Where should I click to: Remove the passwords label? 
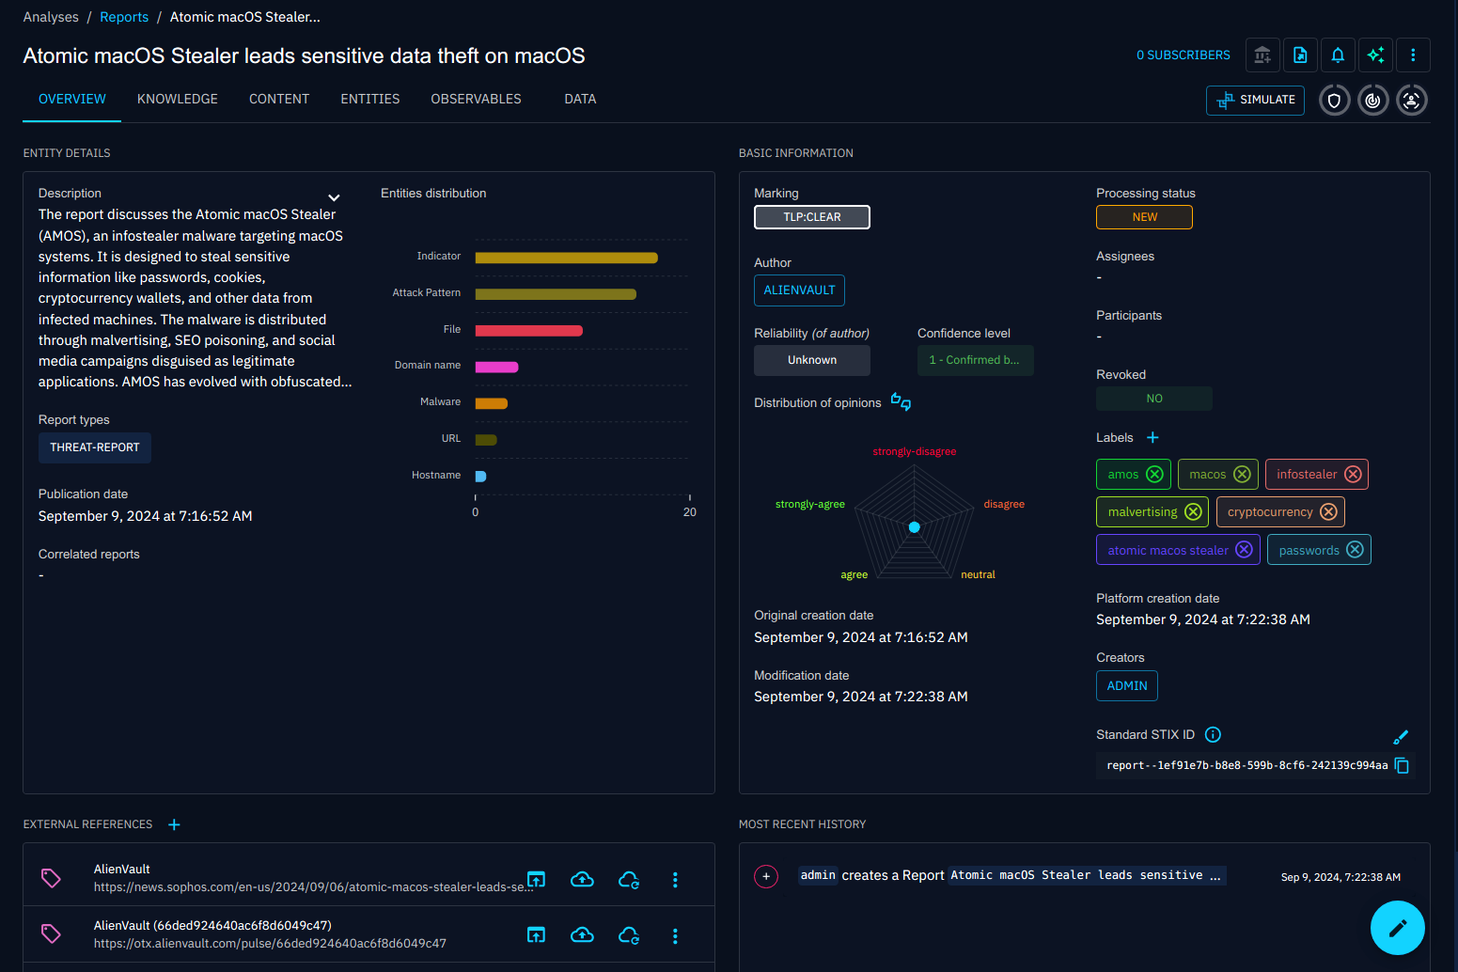point(1355,549)
